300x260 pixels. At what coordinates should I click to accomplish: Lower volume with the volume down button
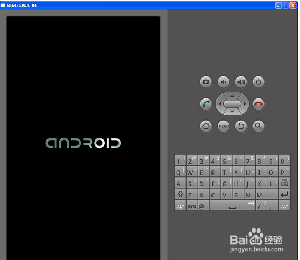(x=223, y=82)
